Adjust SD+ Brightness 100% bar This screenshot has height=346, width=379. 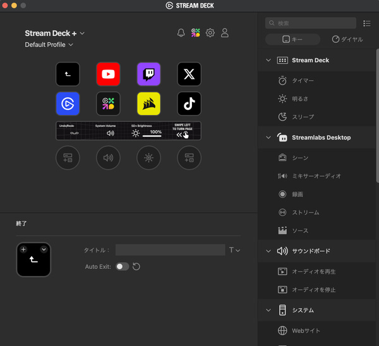click(152, 136)
